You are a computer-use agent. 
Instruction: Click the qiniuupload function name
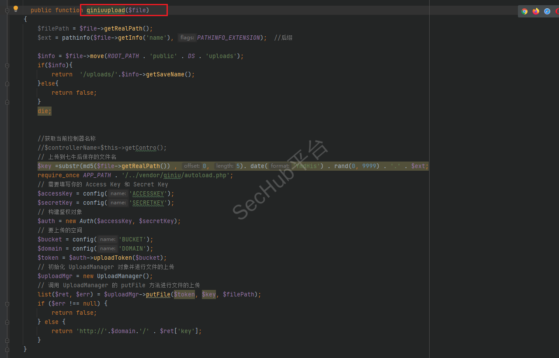105,10
